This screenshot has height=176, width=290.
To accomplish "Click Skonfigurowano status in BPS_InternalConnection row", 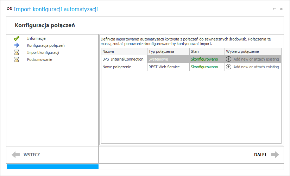I will pyautogui.click(x=207, y=59).
